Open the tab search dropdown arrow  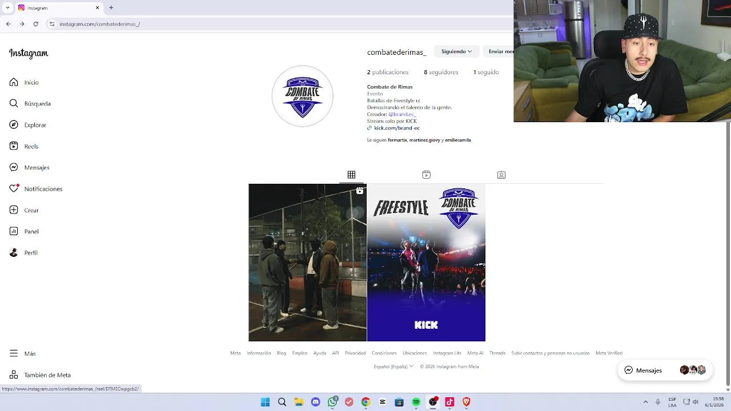7,8
